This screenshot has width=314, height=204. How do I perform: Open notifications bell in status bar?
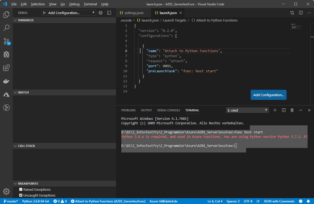[308, 201]
